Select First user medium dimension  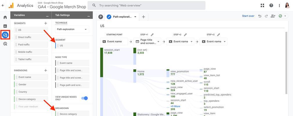point(31,106)
